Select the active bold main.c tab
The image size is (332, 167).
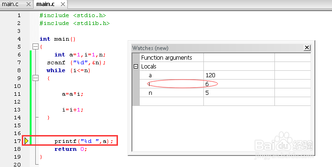pos(46,4)
